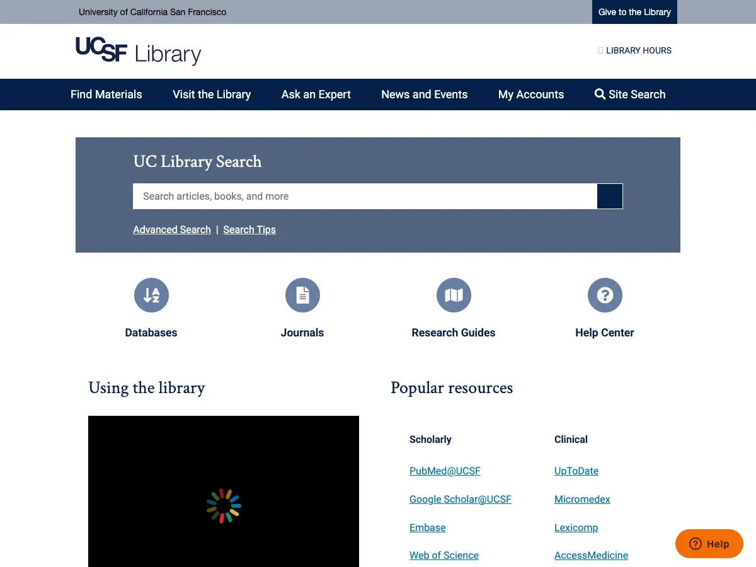Click the Popular resources heading

click(452, 388)
